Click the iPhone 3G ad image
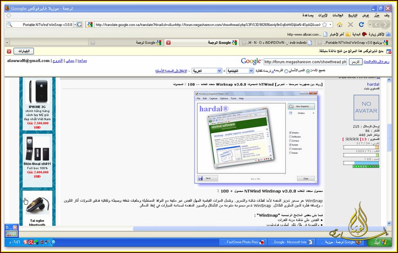Viewport: 398px width, 253px height. [x=37, y=91]
